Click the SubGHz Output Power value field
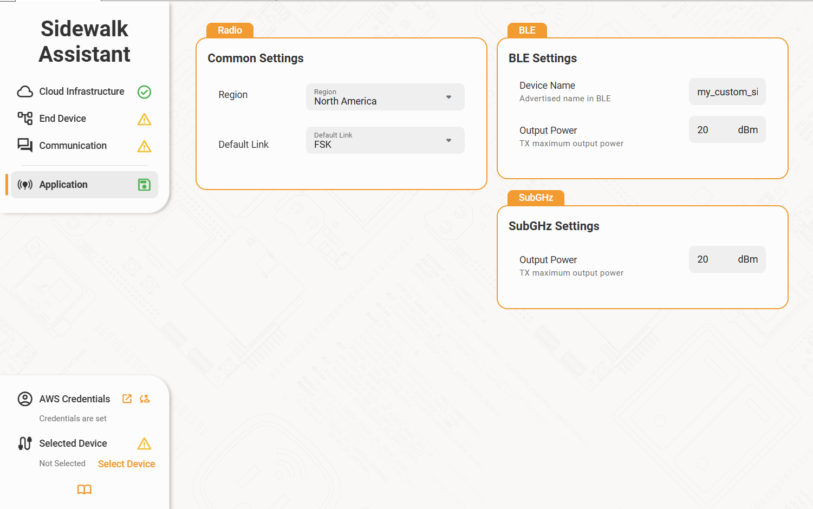The width and height of the screenshot is (813, 509). (727, 259)
